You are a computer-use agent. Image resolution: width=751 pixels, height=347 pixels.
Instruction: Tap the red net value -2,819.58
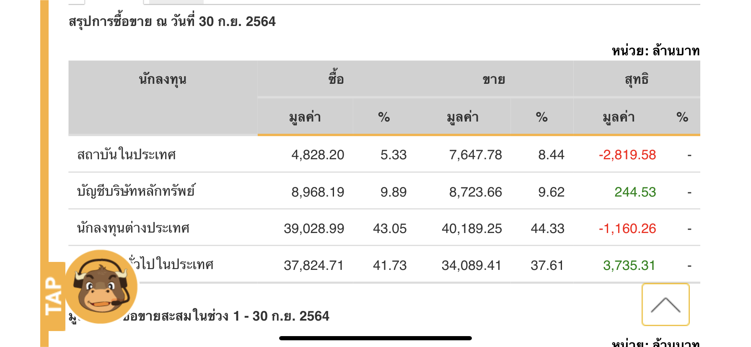pos(627,155)
